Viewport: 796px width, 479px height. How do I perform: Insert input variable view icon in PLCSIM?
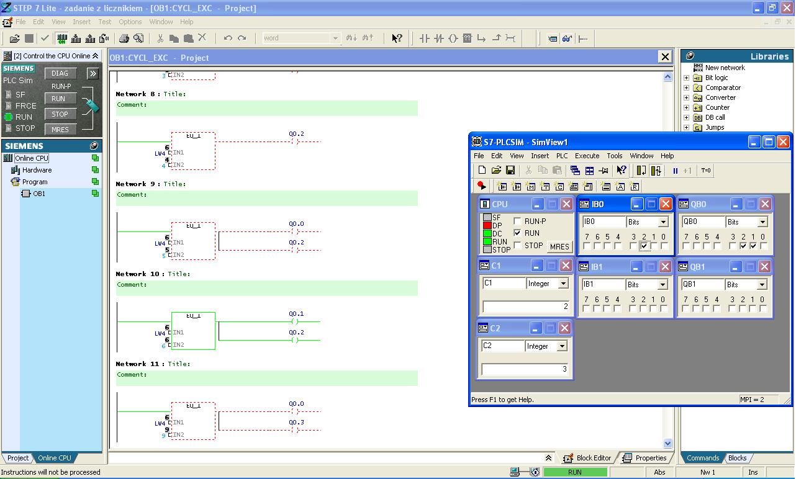502,186
